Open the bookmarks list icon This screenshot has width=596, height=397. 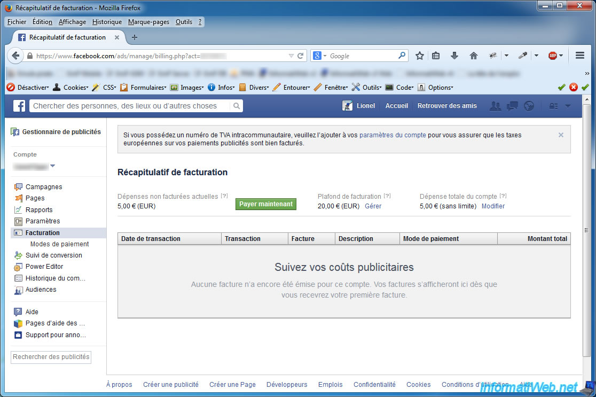click(x=436, y=56)
